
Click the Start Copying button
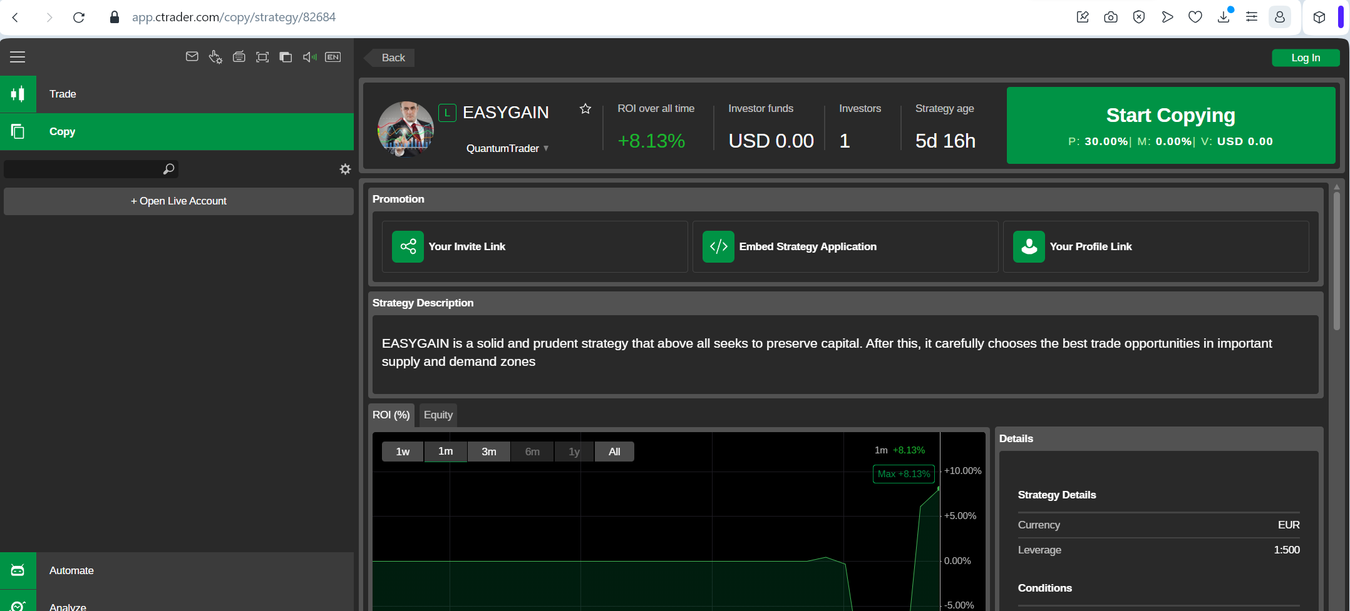1171,126
